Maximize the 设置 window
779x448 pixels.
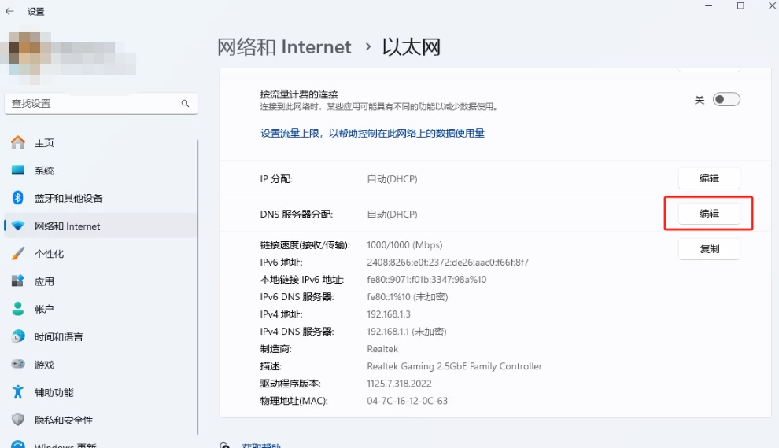point(740,6)
